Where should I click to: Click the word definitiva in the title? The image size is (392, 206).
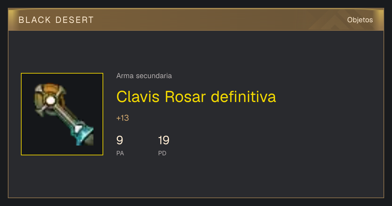tap(243, 96)
